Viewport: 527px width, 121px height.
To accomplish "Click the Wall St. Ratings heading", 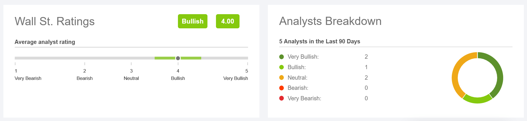I will pos(54,21).
